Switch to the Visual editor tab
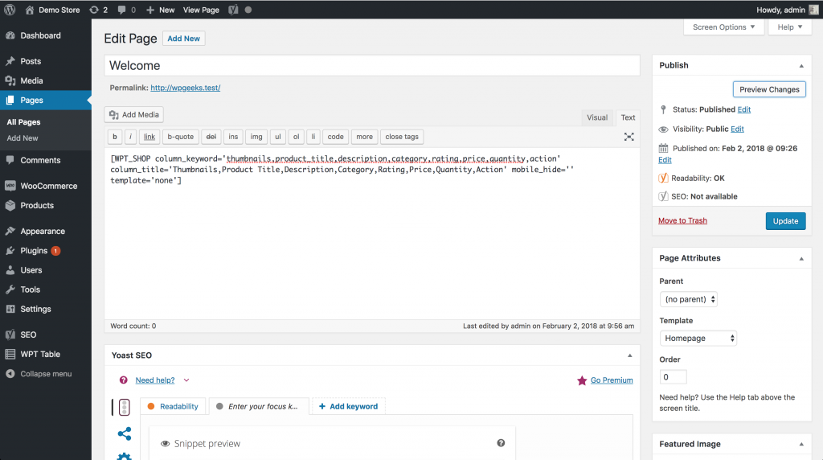 [x=597, y=117]
